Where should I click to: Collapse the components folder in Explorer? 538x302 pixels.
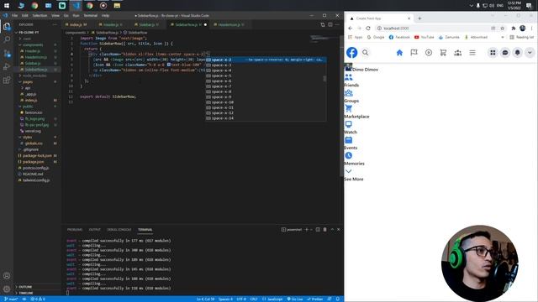33,44
